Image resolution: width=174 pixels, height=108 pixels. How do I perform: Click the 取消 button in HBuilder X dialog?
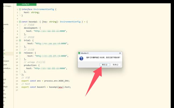point(116,65)
